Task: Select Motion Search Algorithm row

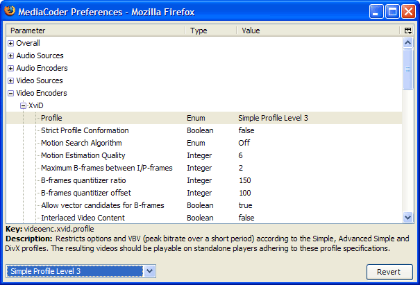Action: (204, 143)
